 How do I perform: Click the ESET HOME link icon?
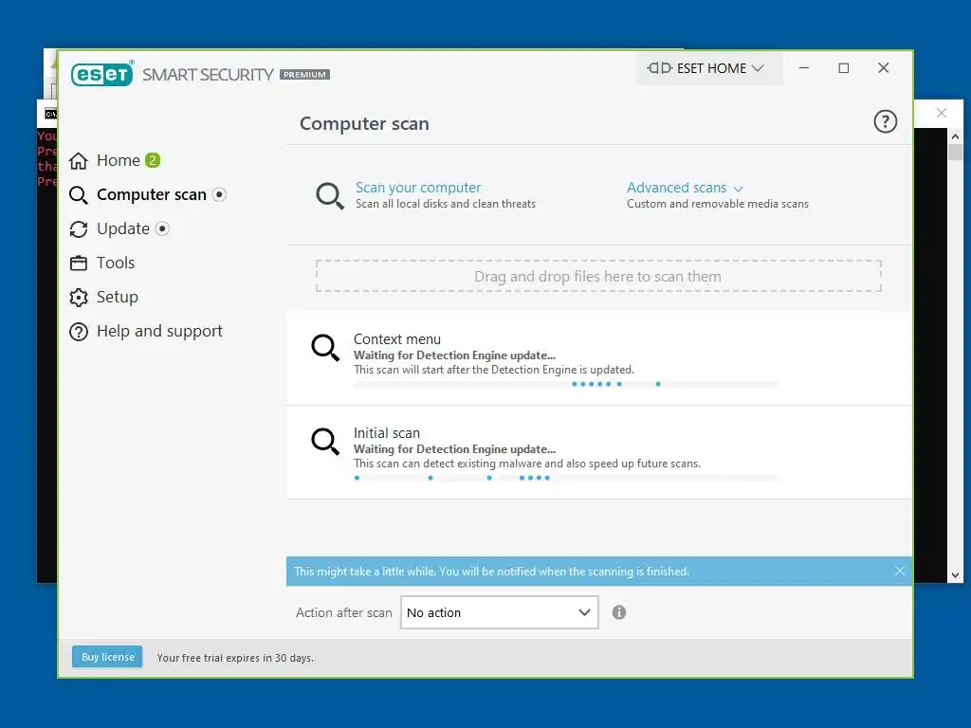point(660,68)
